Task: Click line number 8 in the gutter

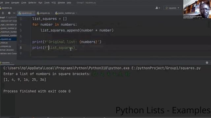Action: click(21, 48)
